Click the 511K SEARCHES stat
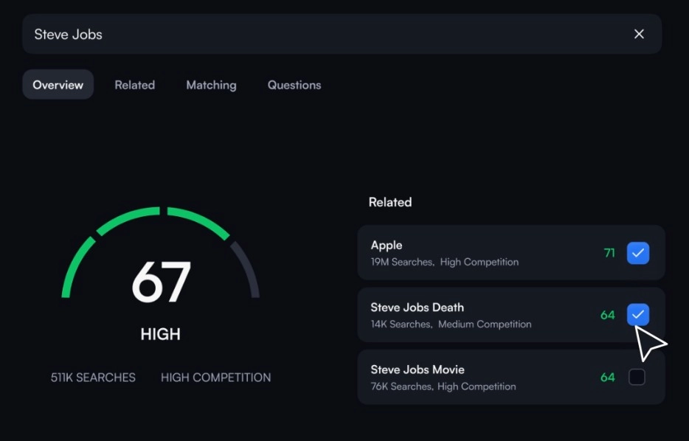 click(x=93, y=377)
